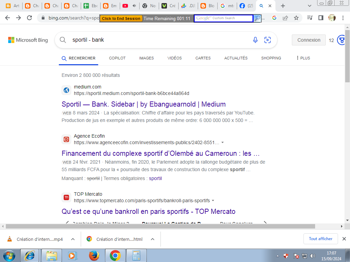The width and height of the screenshot is (350, 262).
Task: Click the Google G icon in address bar
Action: [x=274, y=18]
